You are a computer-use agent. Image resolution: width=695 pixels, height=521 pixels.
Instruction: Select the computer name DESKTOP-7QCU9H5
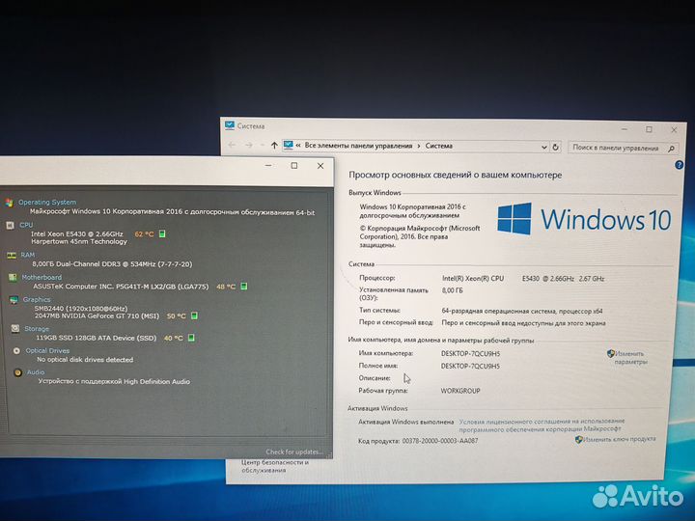click(470, 353)
